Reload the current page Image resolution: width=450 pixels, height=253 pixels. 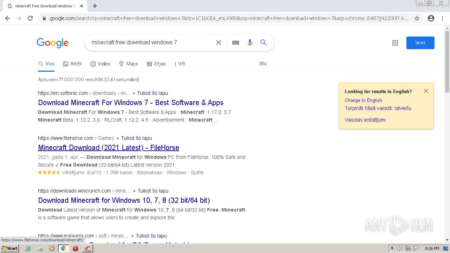point(30,18)
